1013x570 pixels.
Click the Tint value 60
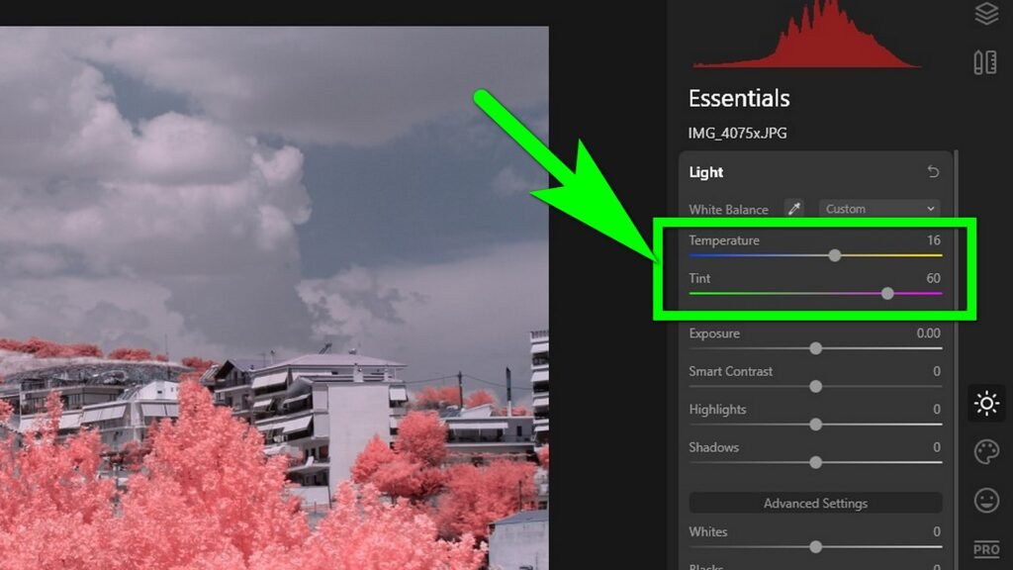[934, 278]
